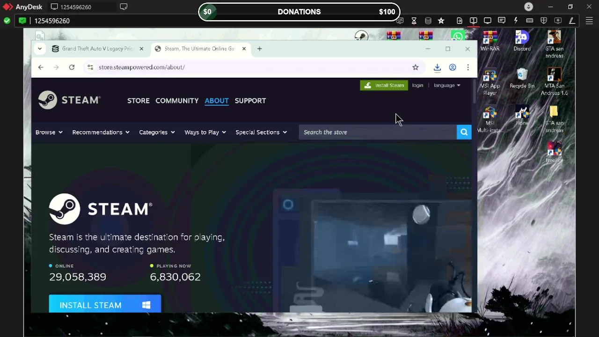Screen dimensions: 599x337
Task: Open Chrome profile avatar icon
Action: 453,67
